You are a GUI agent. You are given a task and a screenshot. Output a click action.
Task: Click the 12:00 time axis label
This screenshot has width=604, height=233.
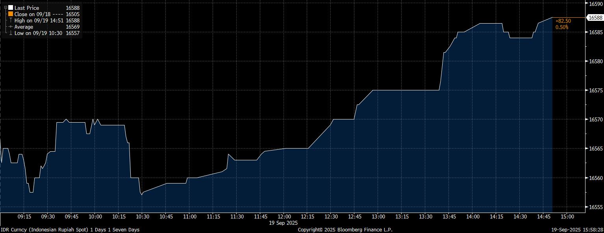[x=284, y=216]
